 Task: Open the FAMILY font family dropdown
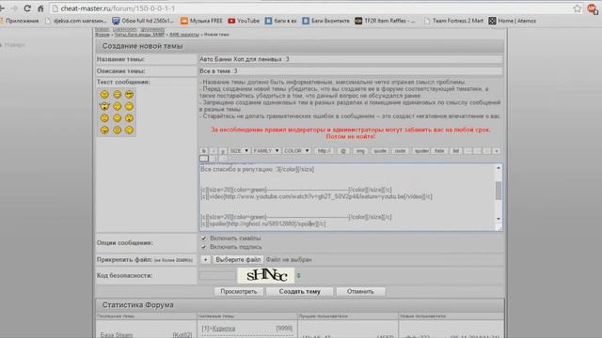(266, 151)
